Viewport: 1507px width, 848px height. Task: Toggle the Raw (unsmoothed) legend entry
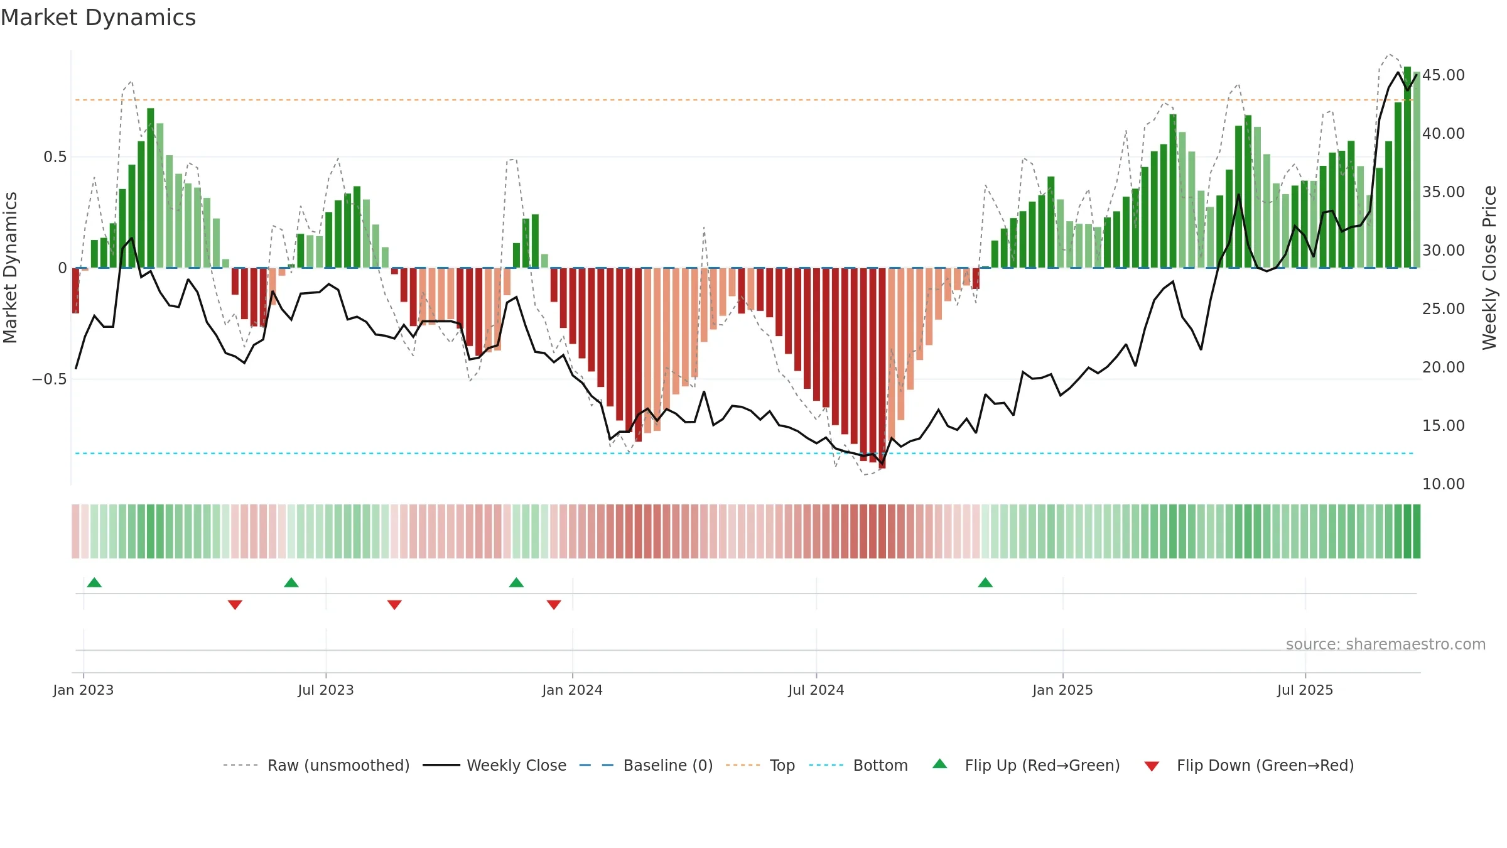pyautogui.click(x=316, y=765)
